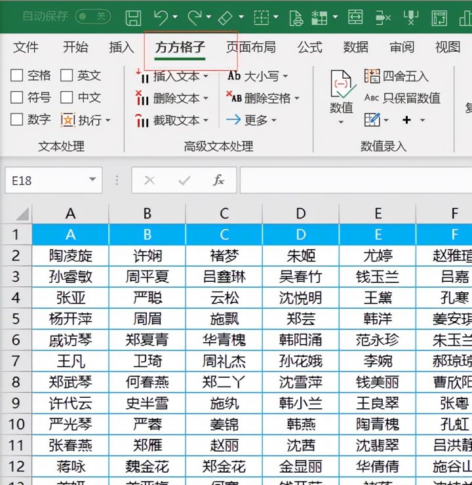Click the 删除空格 AB icon
Screen dimensions: 472x485
[x=234, y=97]
